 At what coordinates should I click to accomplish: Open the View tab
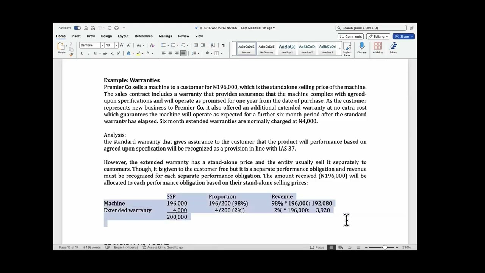[x=199, y=36]
